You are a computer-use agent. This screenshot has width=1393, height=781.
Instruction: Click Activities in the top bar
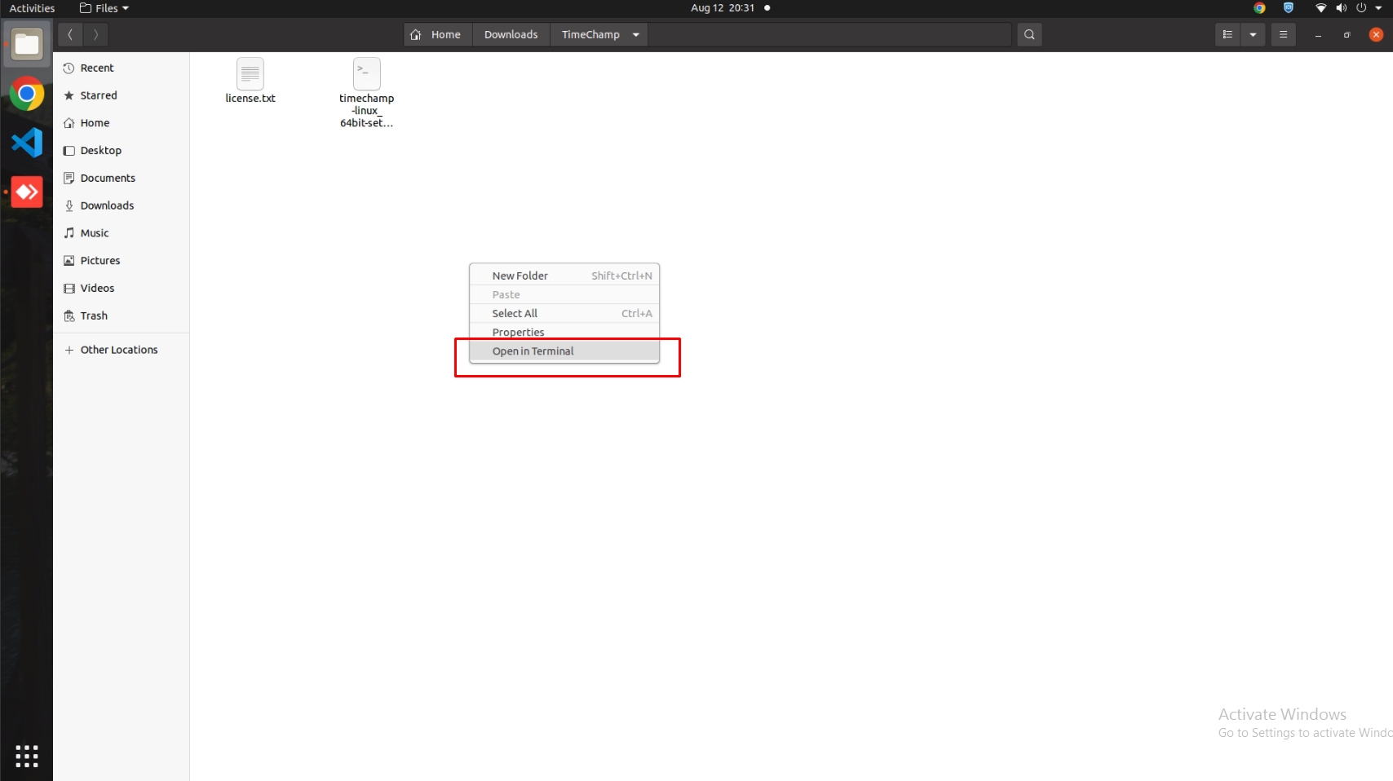pos(32,8)
